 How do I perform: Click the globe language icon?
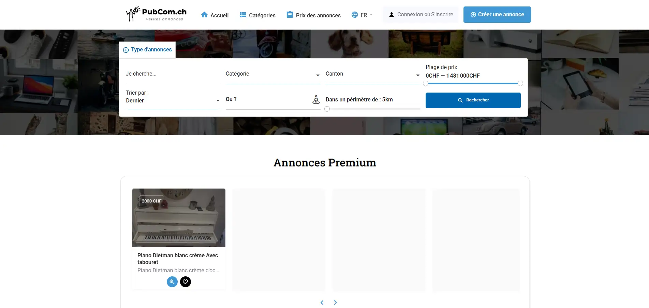[355, 15]
